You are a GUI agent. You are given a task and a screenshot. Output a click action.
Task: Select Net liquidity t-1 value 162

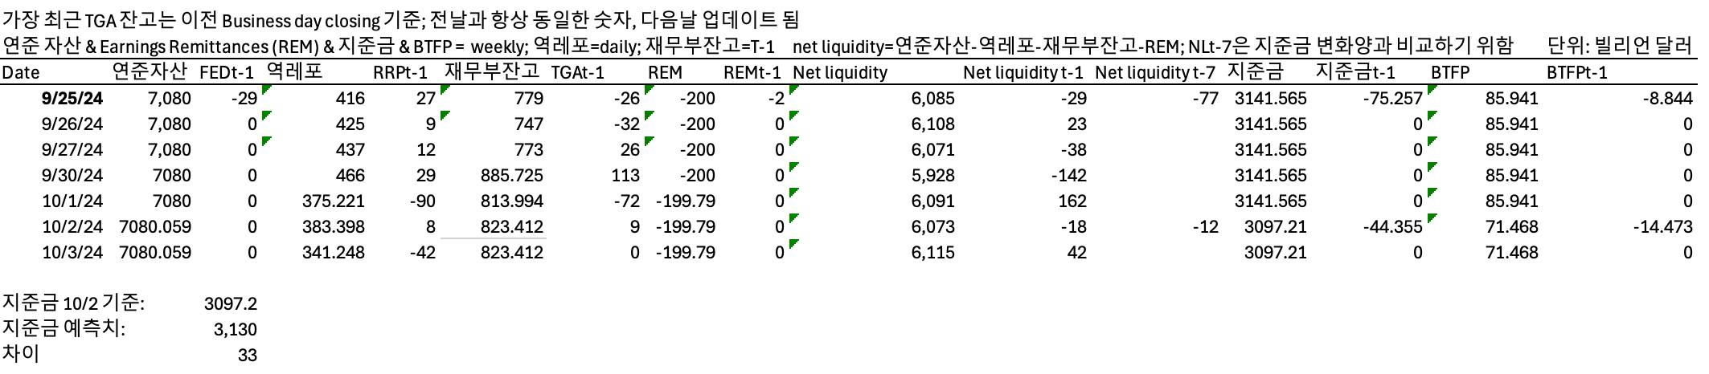point(1073,201)
